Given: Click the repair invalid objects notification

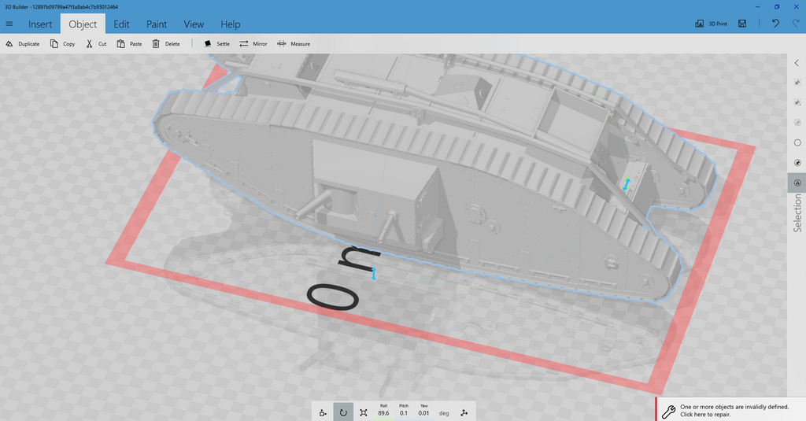Looking at the screenshot, I should click(730, 410).
